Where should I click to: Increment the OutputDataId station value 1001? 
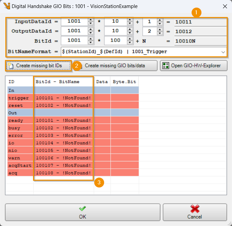pos(91,29)
